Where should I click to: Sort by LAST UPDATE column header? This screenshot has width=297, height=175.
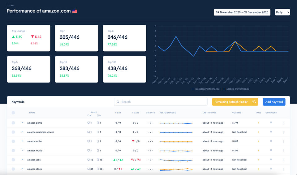pyautogui.click(x=209, y=113)
